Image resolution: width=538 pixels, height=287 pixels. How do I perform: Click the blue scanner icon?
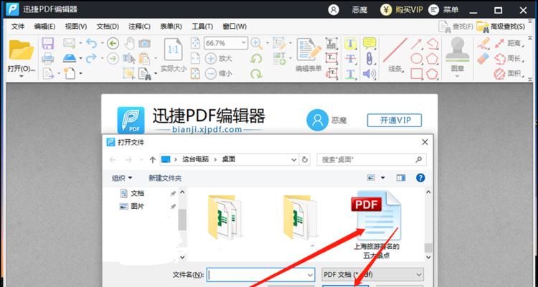70,58
